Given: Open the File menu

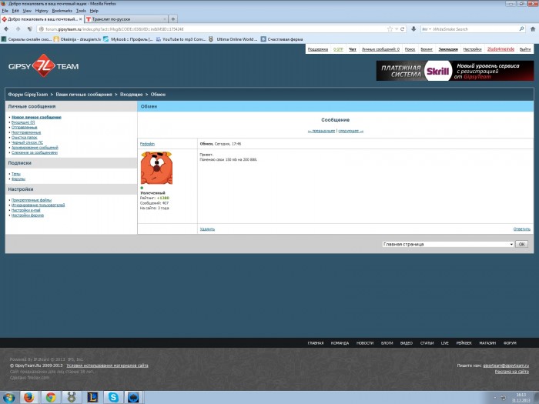Looking at the screenshot, I should pos(5,11).
